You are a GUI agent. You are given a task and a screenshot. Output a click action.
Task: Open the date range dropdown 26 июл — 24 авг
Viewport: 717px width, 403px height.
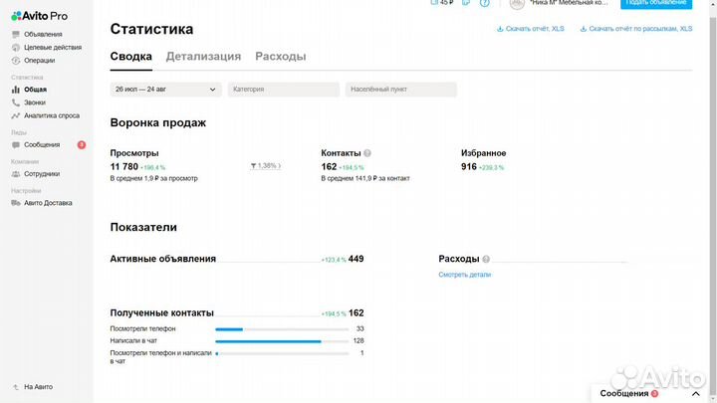tap(165, 90)
